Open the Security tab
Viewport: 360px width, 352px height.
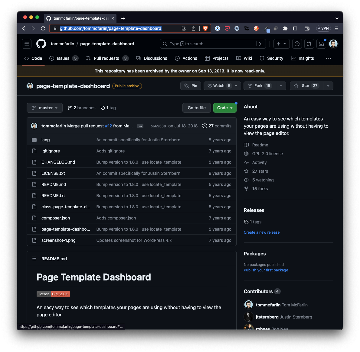point(271,58)
